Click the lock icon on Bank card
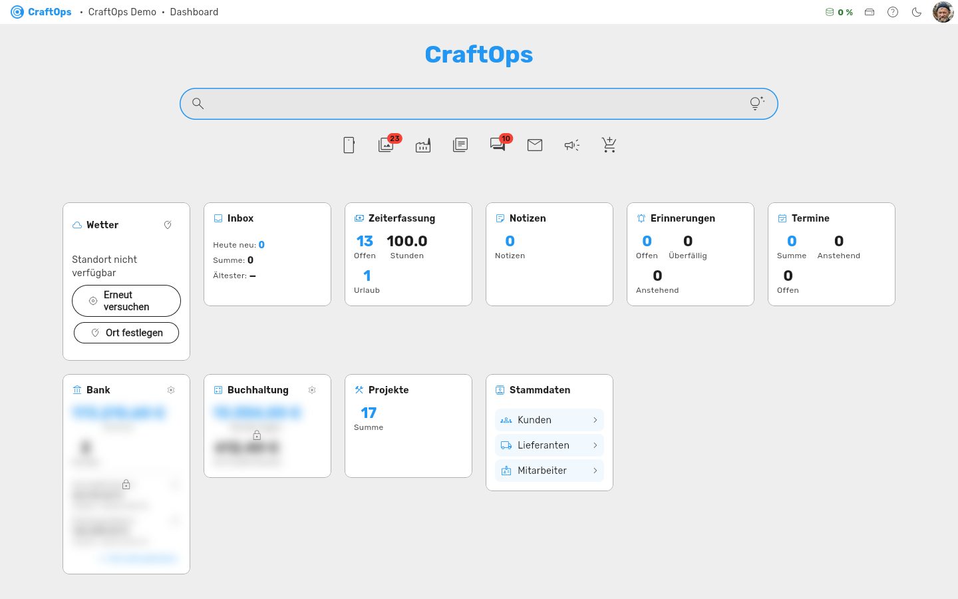Screen dimensions: 958x599 point(126,485)
